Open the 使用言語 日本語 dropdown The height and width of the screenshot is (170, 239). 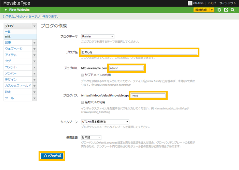pyautogui.click(x=91, y=137)
